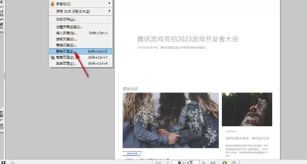Open the 保护生物多样性 腾讯在行动 article link
The height and width of the screenshot is (164, 307).
247,138
